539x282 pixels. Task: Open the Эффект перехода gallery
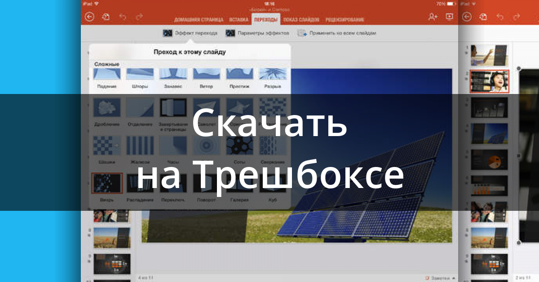[190, 33]
